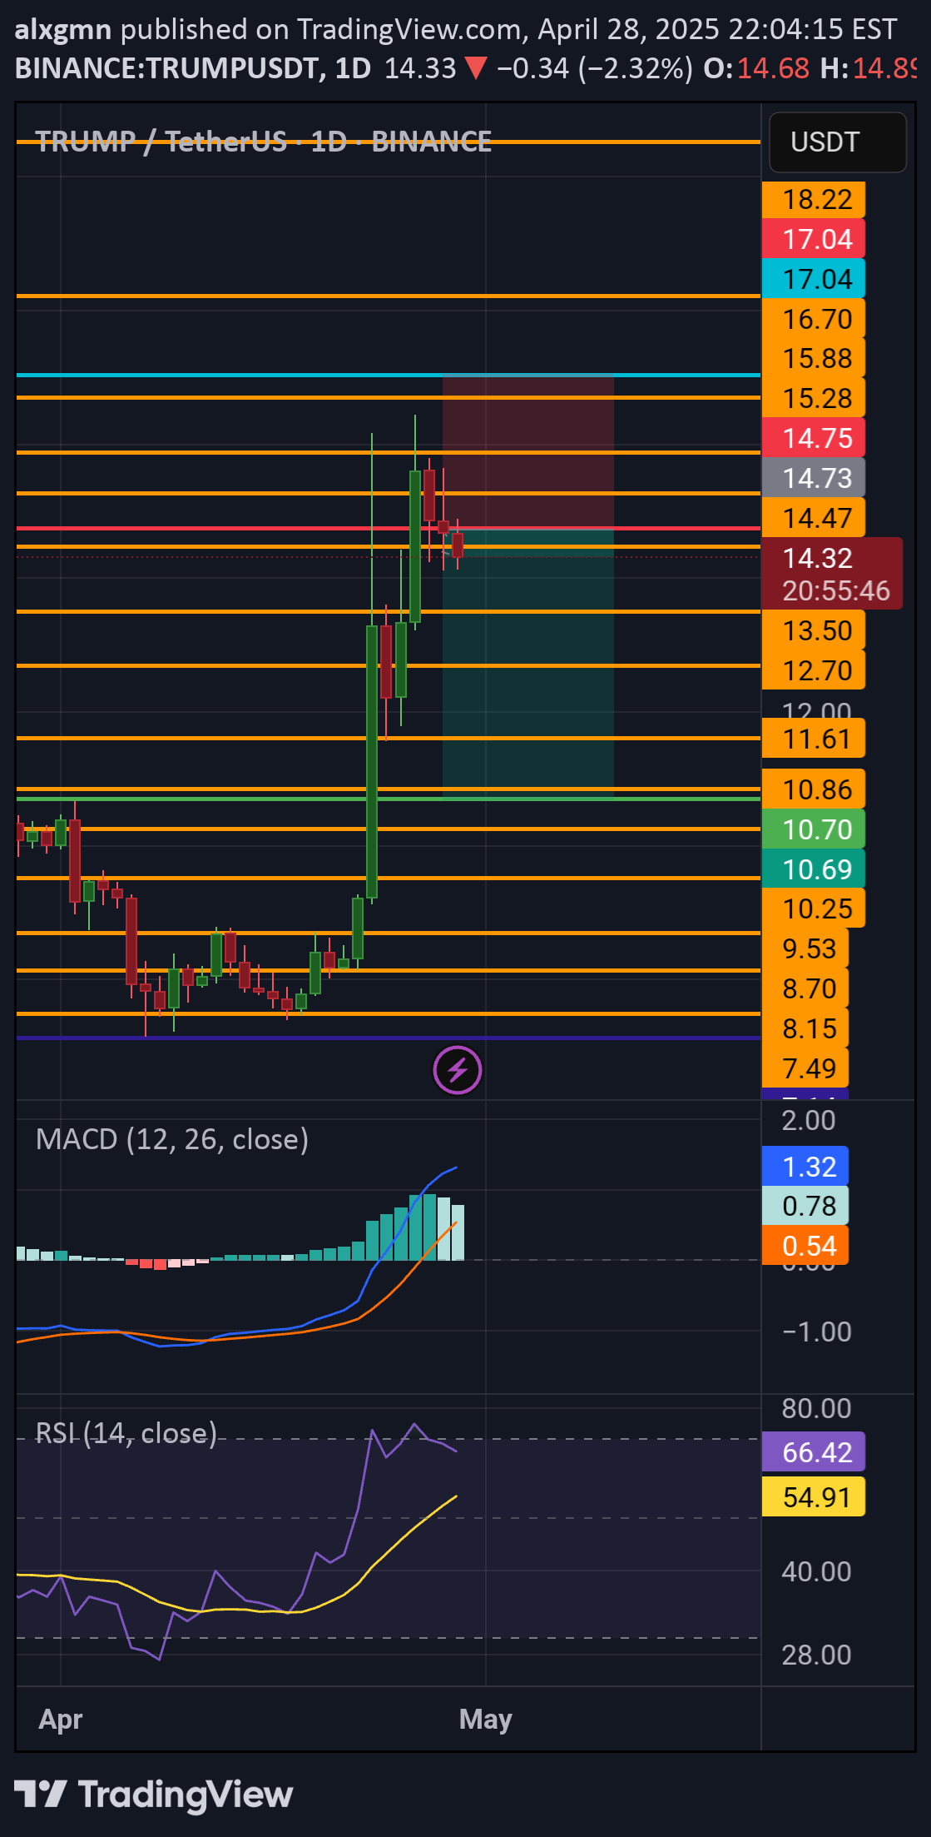Click the 28.00 RSI axis label
The height and width of the screenshot is (1837, 931).
(816, 1655)
